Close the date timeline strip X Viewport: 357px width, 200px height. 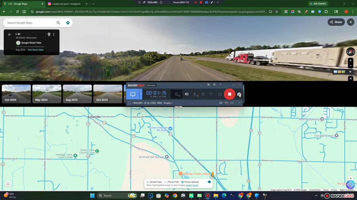(x=351, y=78)
